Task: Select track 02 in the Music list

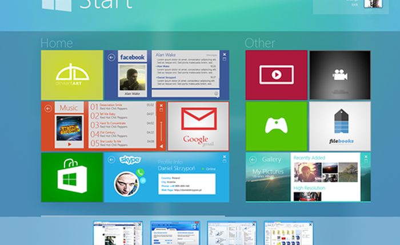Action: 122,116
